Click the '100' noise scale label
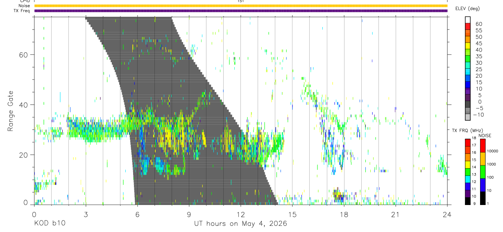Image resolution: width=503 pixels, height=232 pixels. [x=491, y=177]
